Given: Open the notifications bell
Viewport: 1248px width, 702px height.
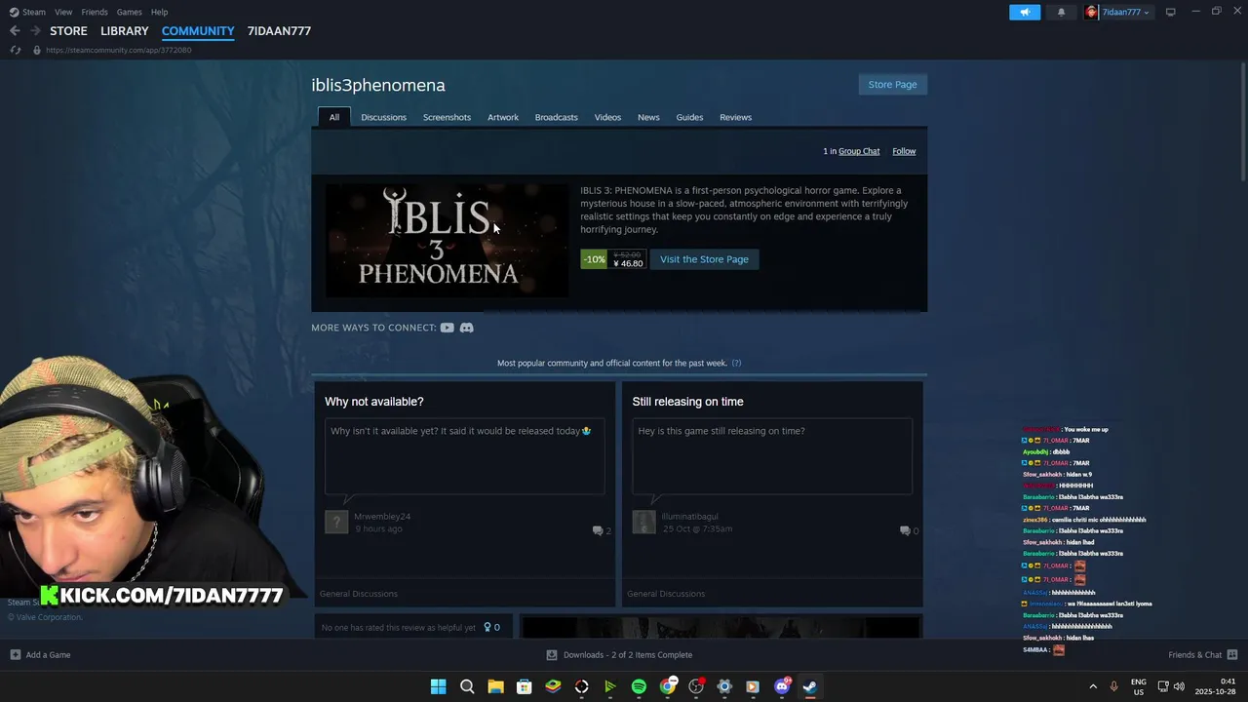Looking at the screenshot, I should point(1061,12).
